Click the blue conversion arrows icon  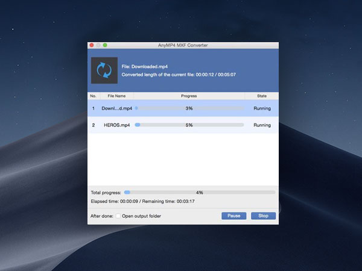104,70
